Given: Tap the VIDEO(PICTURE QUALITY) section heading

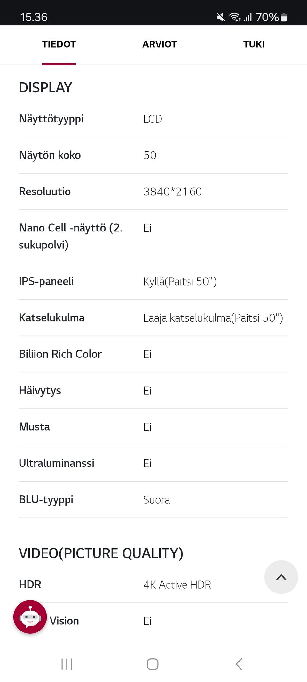Looking at the screenshot, I should click(x=101, y=553).
